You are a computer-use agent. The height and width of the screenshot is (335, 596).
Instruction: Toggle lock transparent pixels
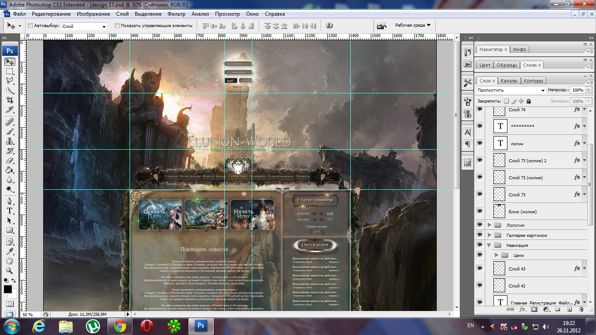pos(506,101)
